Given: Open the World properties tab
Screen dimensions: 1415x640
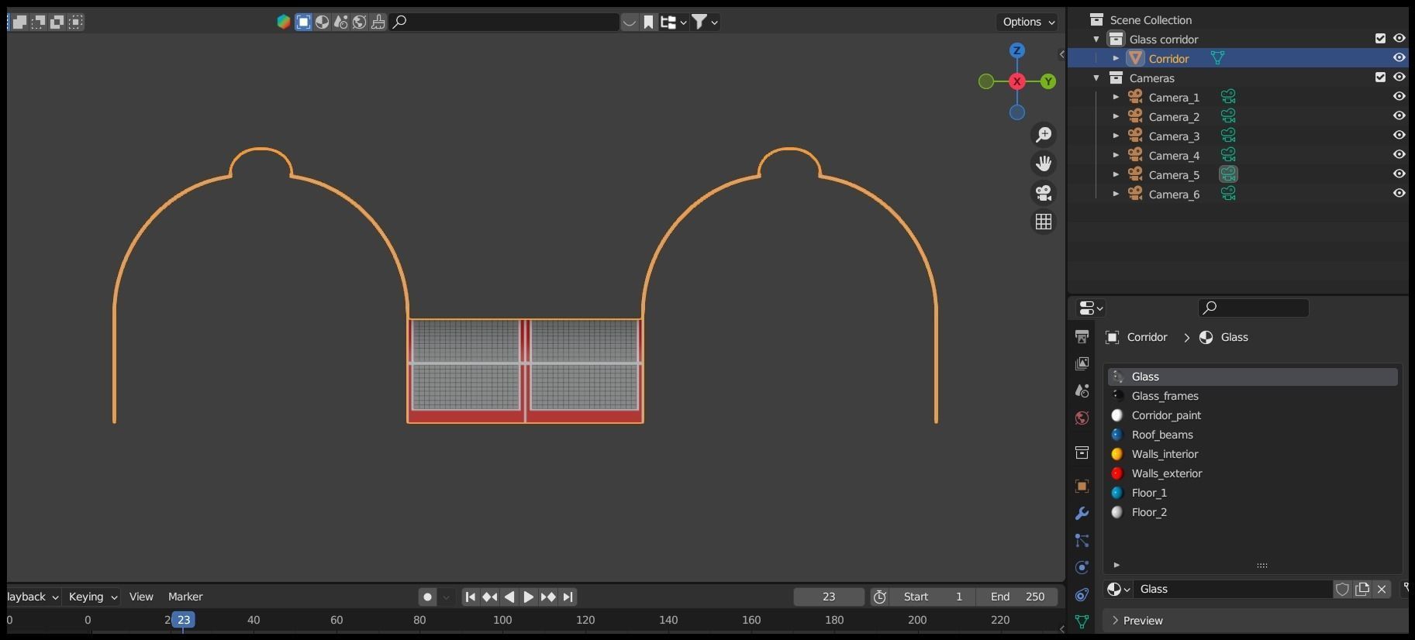Looking at the screenshot, I should click(1082, 418).
